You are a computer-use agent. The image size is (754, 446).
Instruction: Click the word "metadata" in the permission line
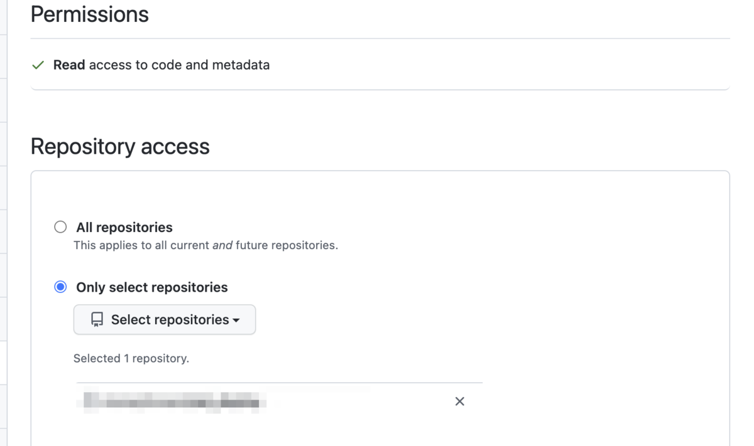(241, 65)
